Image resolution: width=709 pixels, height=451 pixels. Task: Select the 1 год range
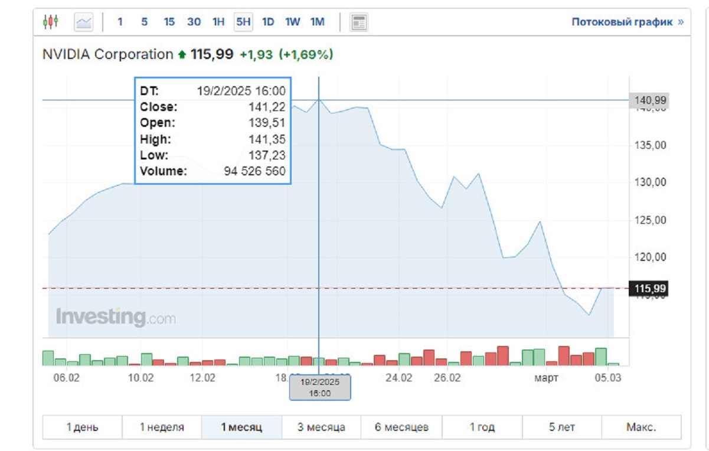click(x=482, y=427)
